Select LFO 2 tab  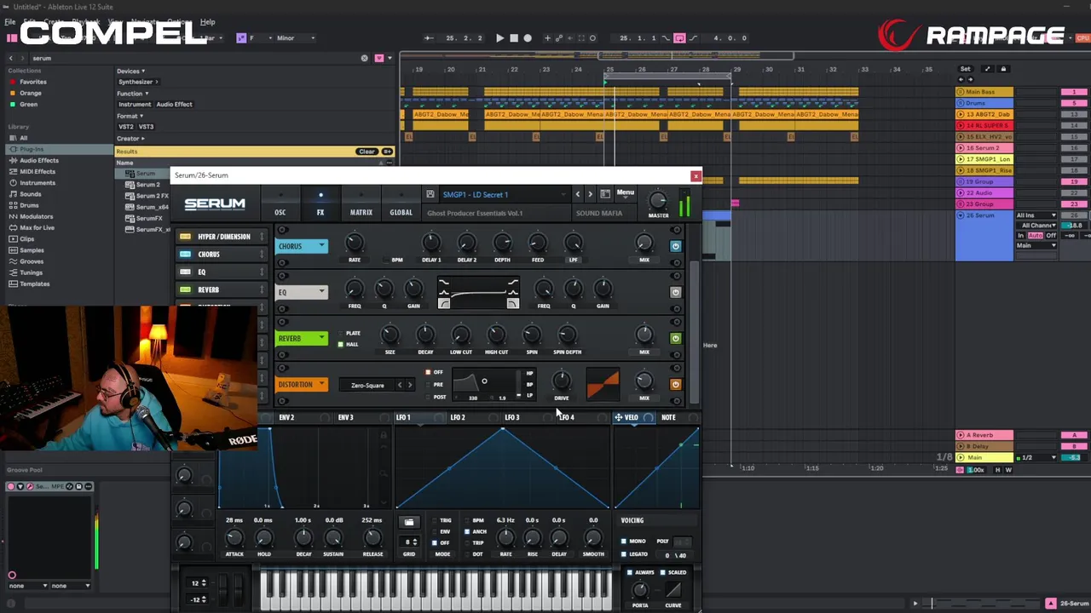458,417
